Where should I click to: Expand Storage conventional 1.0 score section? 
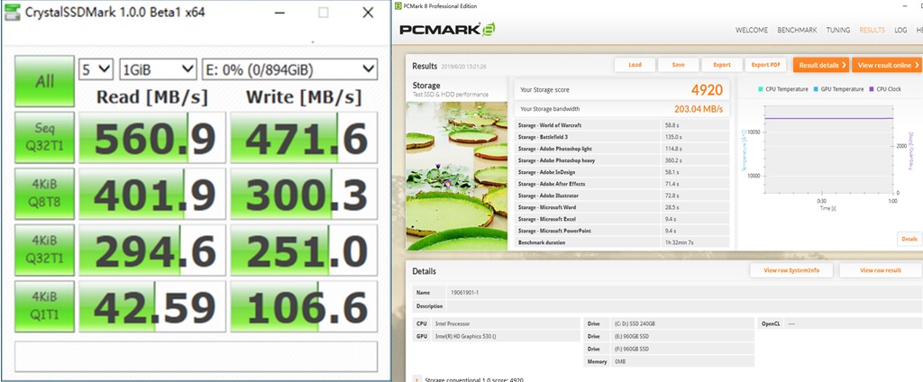tap(416, 379)
